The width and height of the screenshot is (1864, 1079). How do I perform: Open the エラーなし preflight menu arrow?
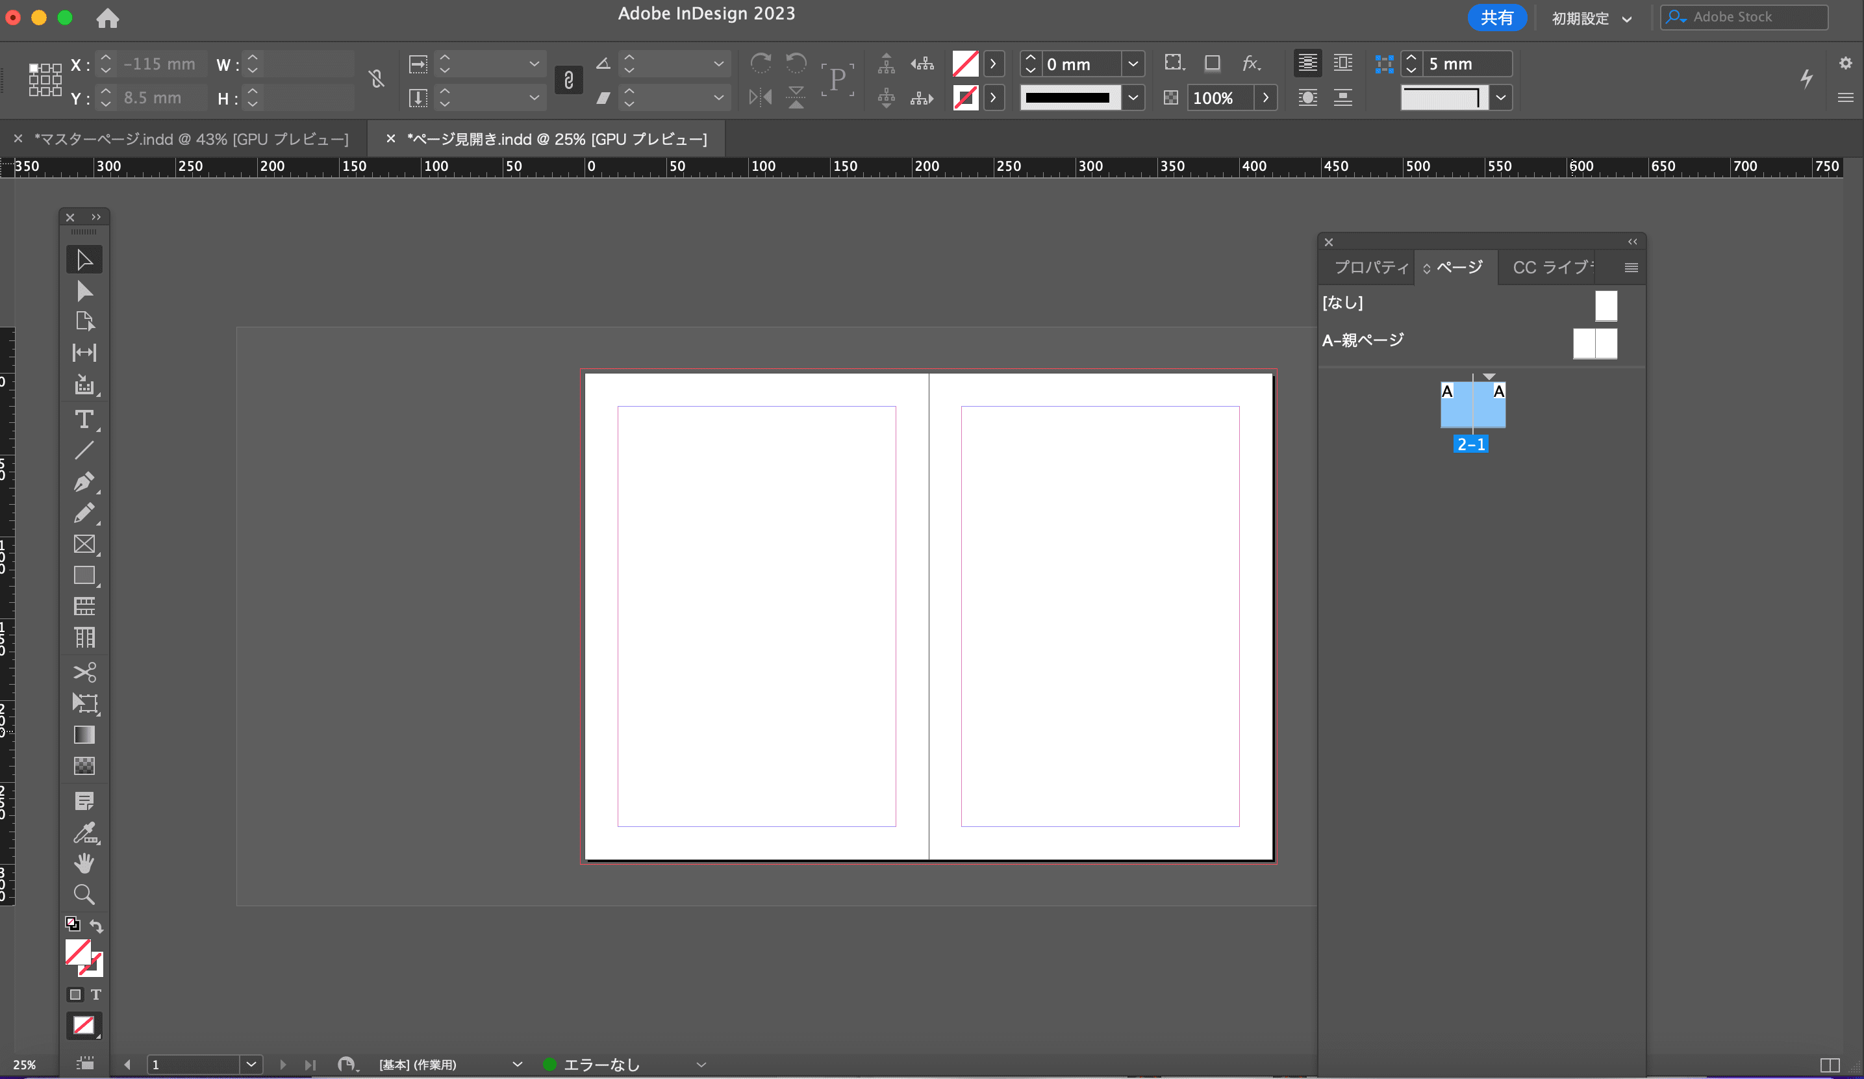click(x=701, y=1064)
